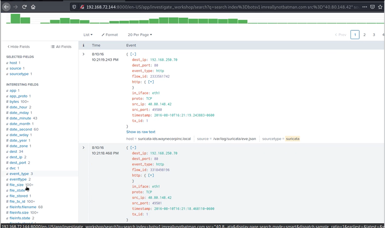Expand http object in second event
This screenshot has width=385, height=228.
151,175
